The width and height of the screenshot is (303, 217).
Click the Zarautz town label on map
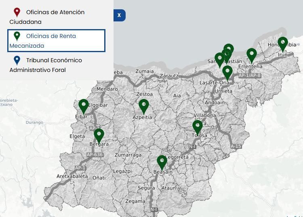pyautogui.click(x=169, y=76)
